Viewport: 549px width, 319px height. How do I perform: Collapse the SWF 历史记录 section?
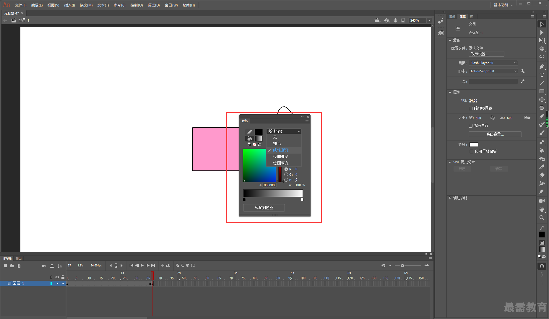point(450,162)
